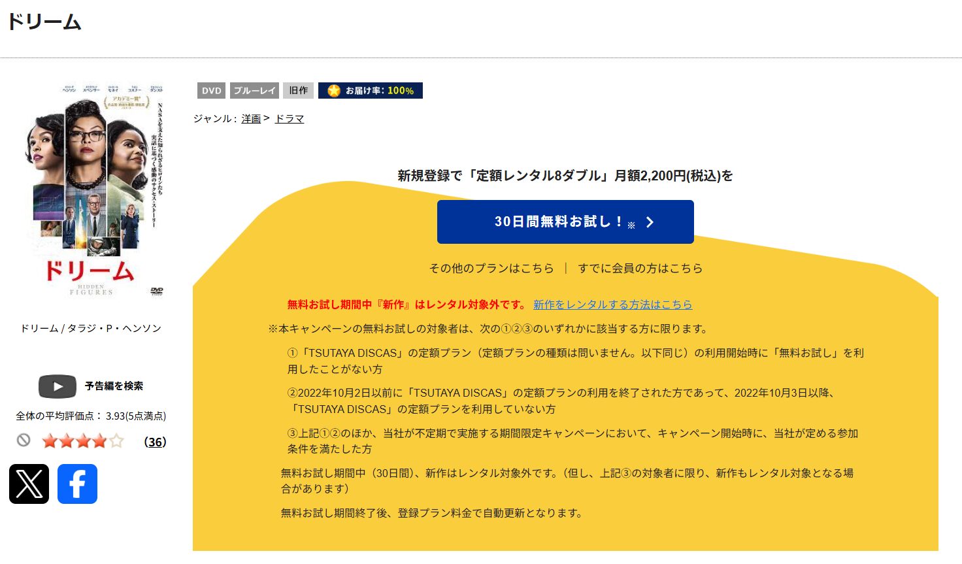
Task: Click 予告編を検索 text
Action: [114, 386]
